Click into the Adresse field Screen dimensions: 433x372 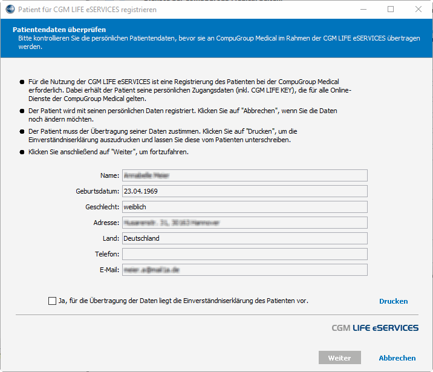pos(245,223)
